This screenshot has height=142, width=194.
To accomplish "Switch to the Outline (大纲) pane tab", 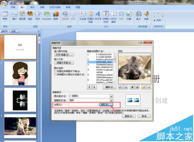I will point(13,31).
